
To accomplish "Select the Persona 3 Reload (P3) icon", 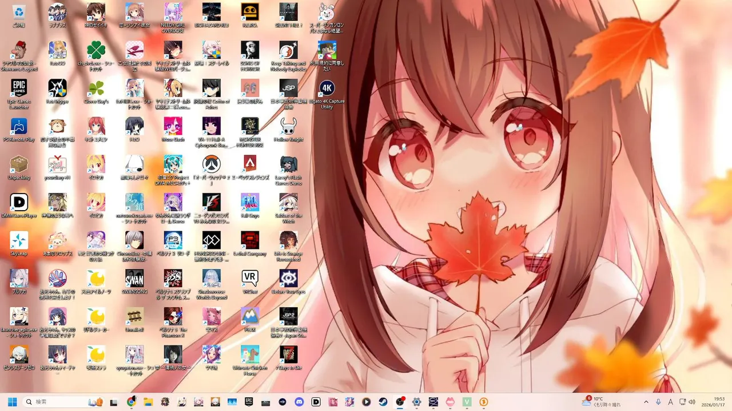I will [173, 244].
